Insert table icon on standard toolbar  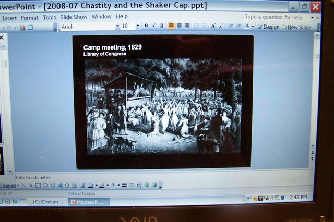point(30,27)
